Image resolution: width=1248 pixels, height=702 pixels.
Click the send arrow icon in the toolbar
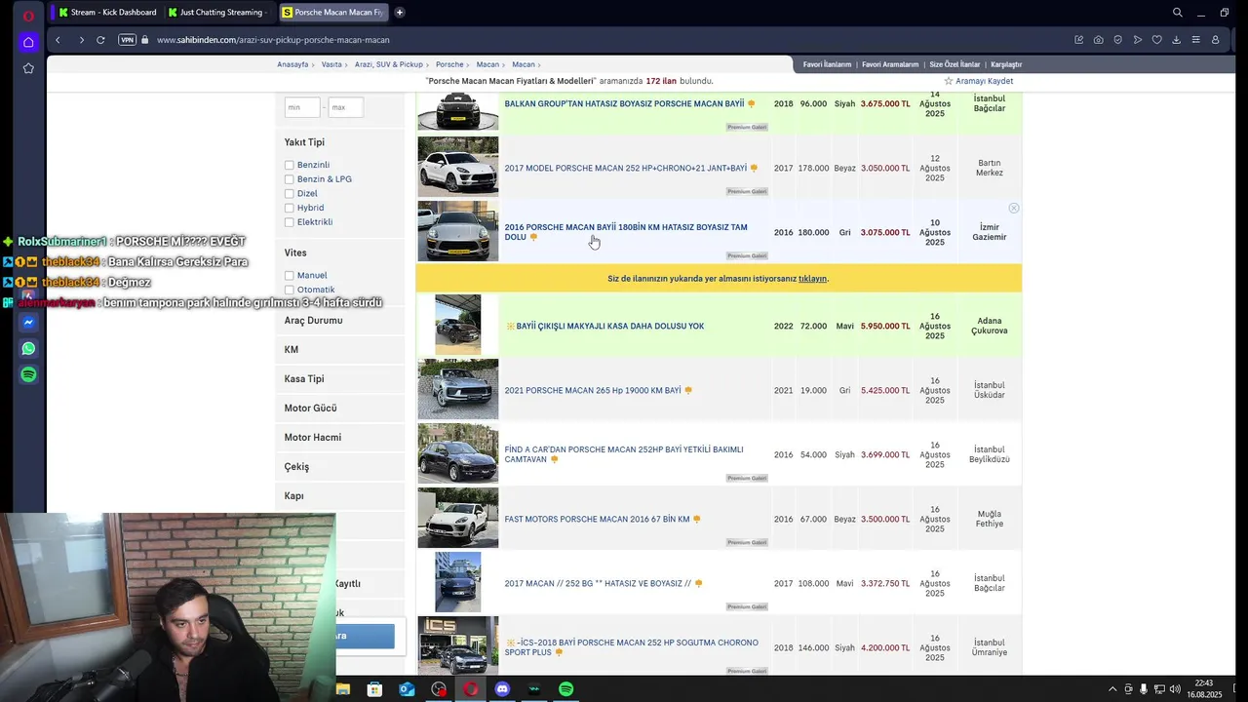(1137, 40)
